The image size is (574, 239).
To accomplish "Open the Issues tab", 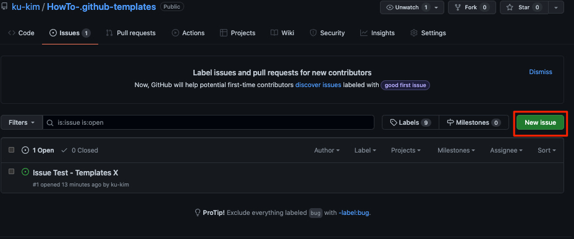I will tap(70, 33).
